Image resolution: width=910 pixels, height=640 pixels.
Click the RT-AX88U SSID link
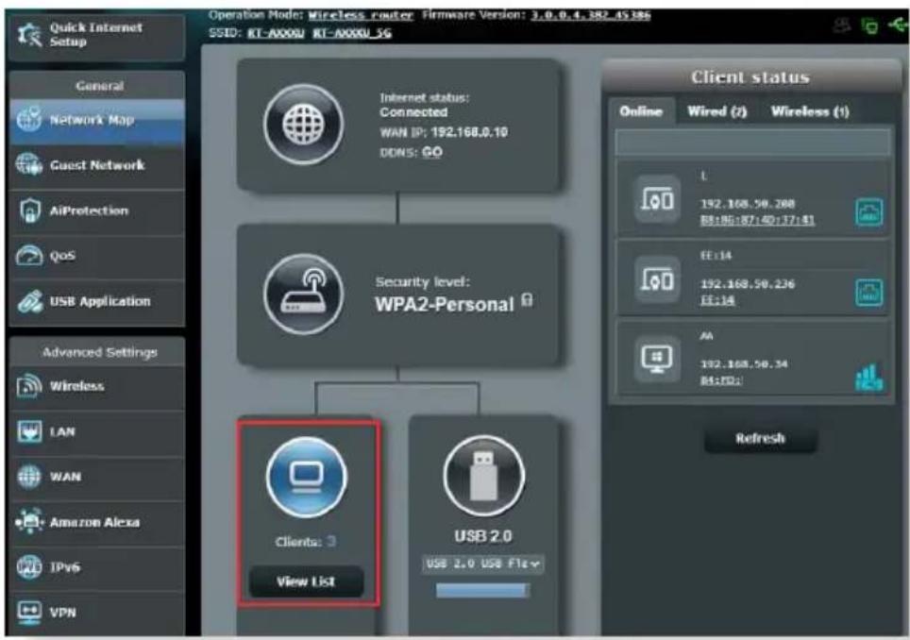(x=277, y=33)
